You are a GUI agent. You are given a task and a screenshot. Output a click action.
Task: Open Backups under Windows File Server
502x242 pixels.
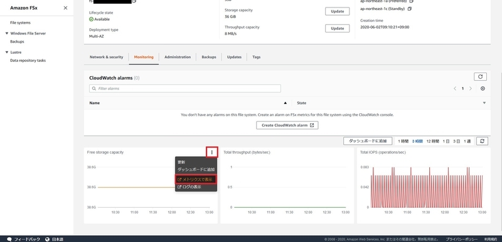17,41
